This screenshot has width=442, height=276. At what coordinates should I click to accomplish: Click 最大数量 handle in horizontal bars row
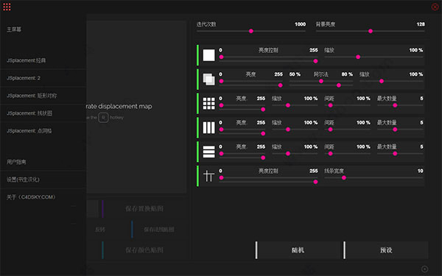(395, 154)
